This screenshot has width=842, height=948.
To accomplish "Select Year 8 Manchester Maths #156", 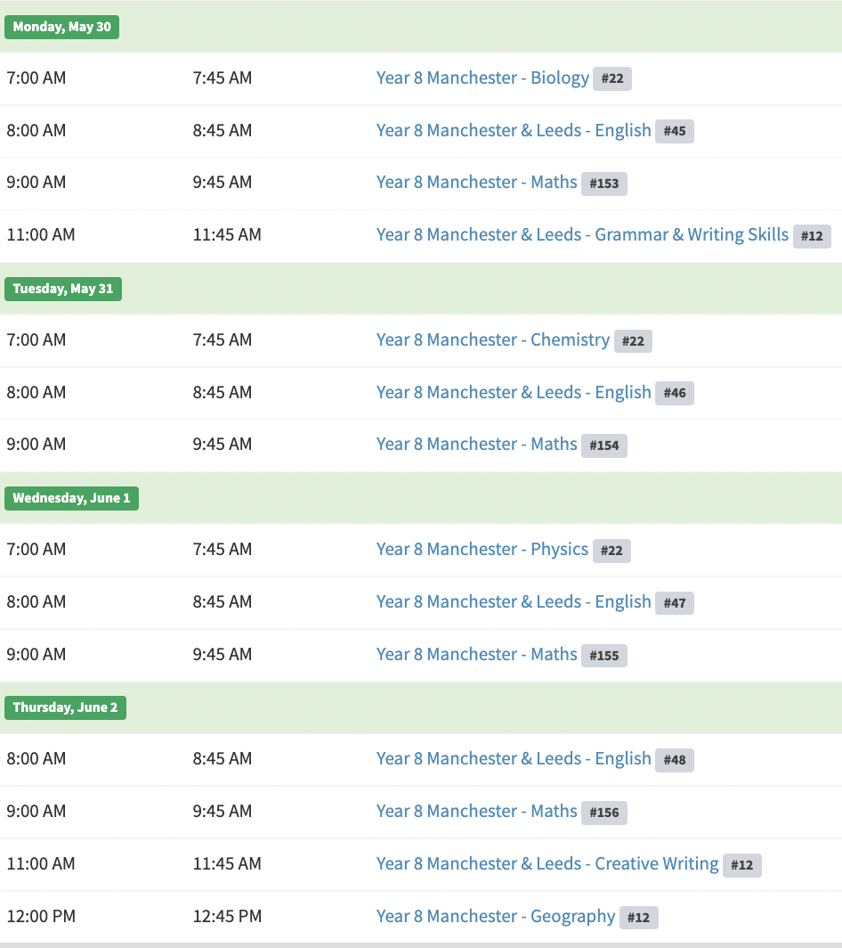I will [x=476, y=812].
